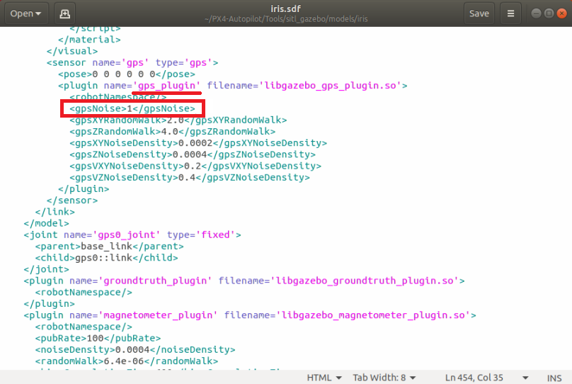
Task: Open the hamburger menu
Action: (x=510, y=13)
